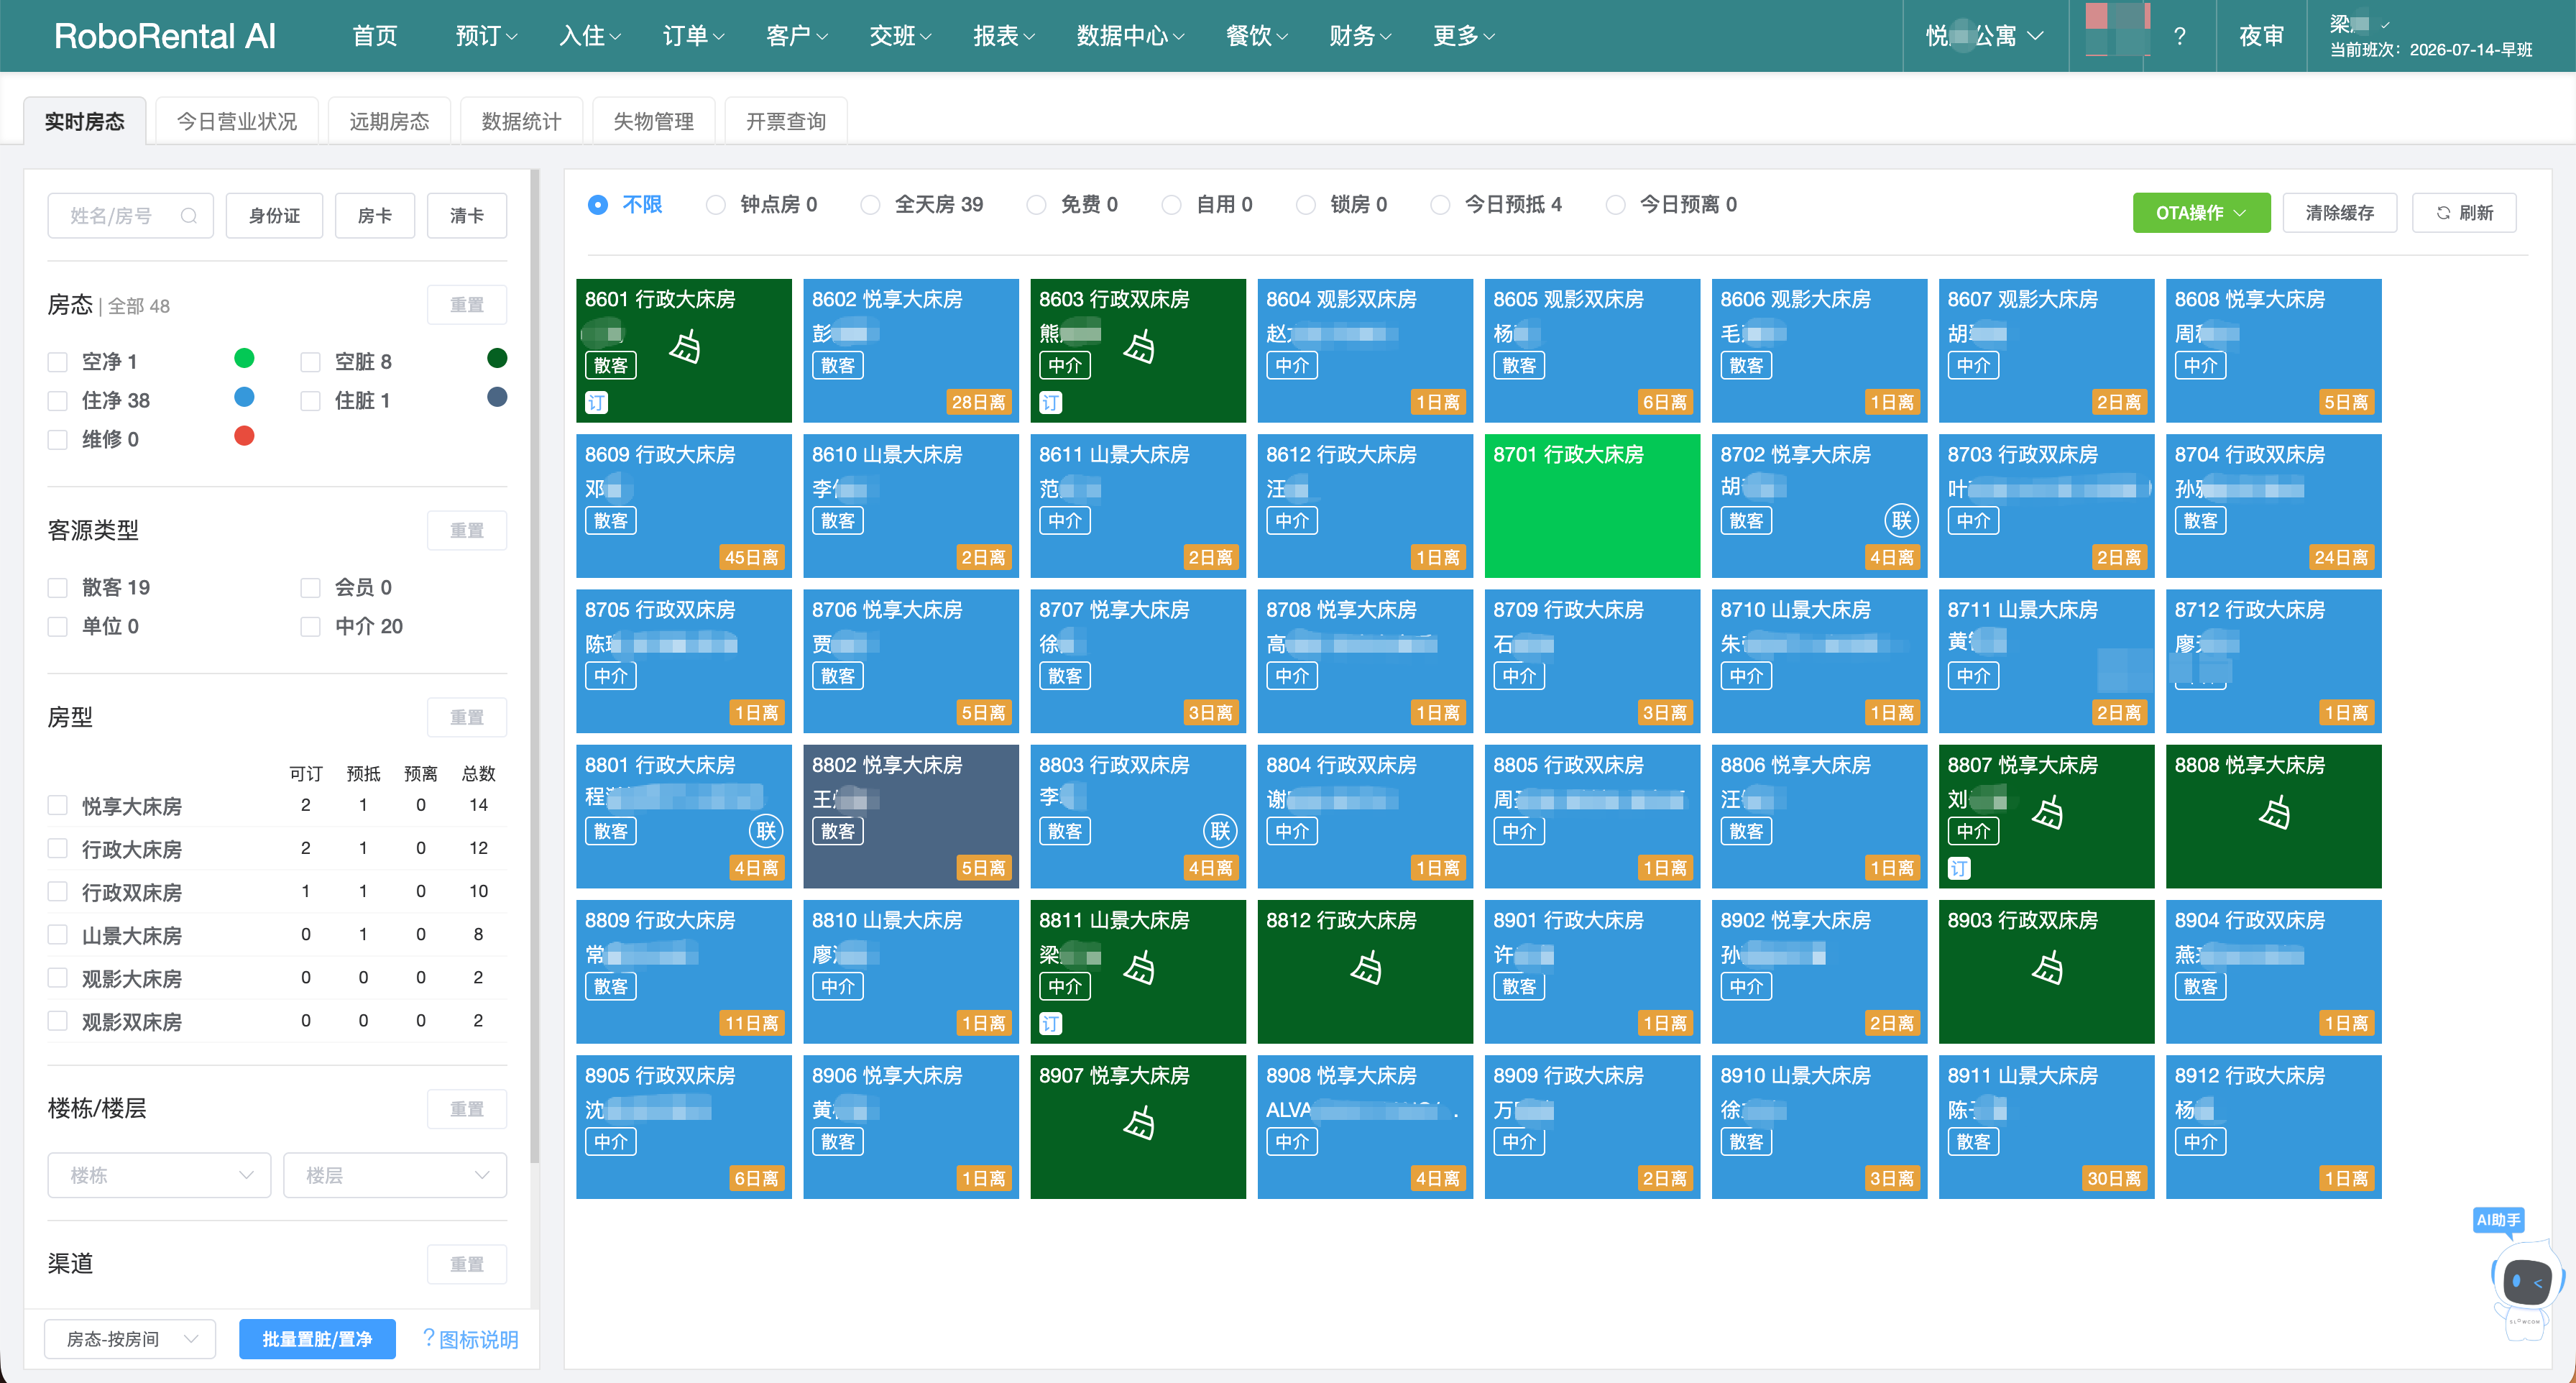Image resolution: width=2576 pixels, height=1383 pixels.
Task: Click the help question mark icon in header
Action: (2179, 36)
